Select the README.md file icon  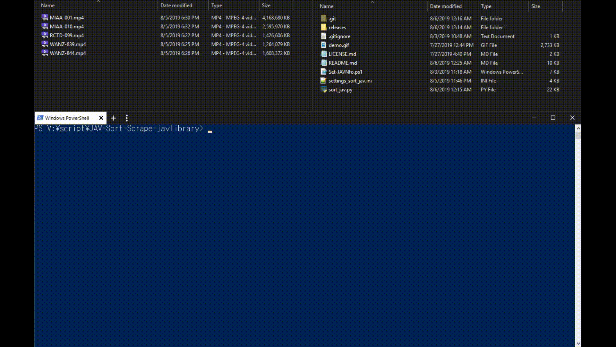(323, 63)
